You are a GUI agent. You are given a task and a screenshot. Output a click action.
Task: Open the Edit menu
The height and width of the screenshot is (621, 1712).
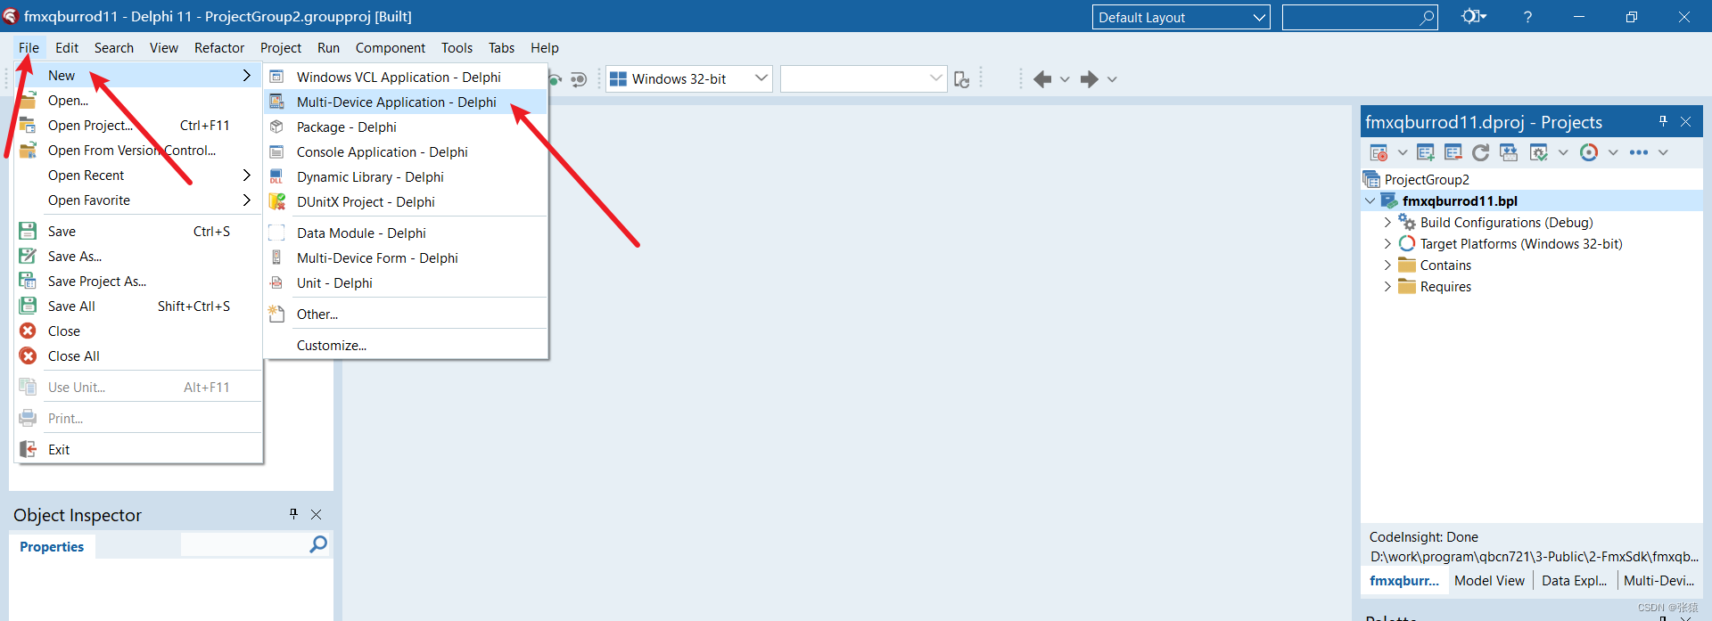tap(67, 47)
